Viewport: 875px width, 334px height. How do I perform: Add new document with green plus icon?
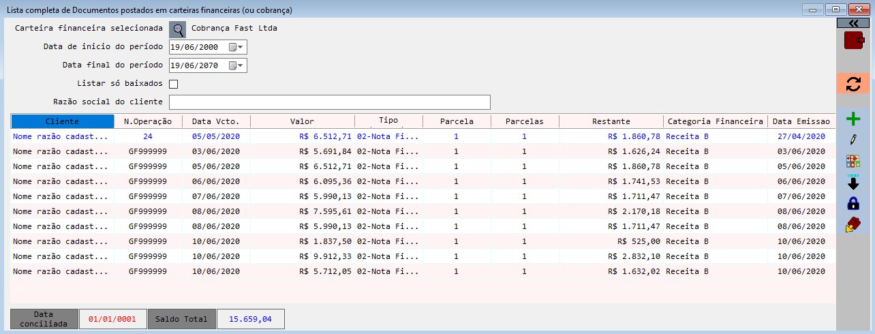pos(853,120)
